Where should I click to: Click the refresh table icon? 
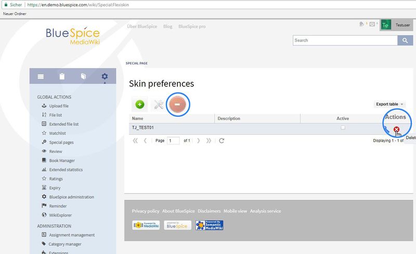coord(222,141)
